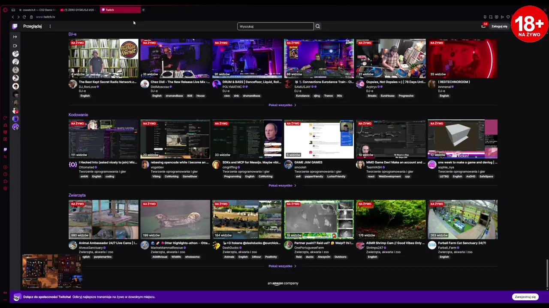Open Shrimps247 channel avatar
The width and height of the screenshot is (549, 308).
point(360,245)
